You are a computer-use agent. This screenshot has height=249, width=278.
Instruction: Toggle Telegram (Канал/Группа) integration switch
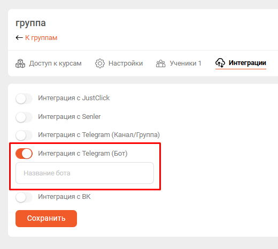point(24,135)
